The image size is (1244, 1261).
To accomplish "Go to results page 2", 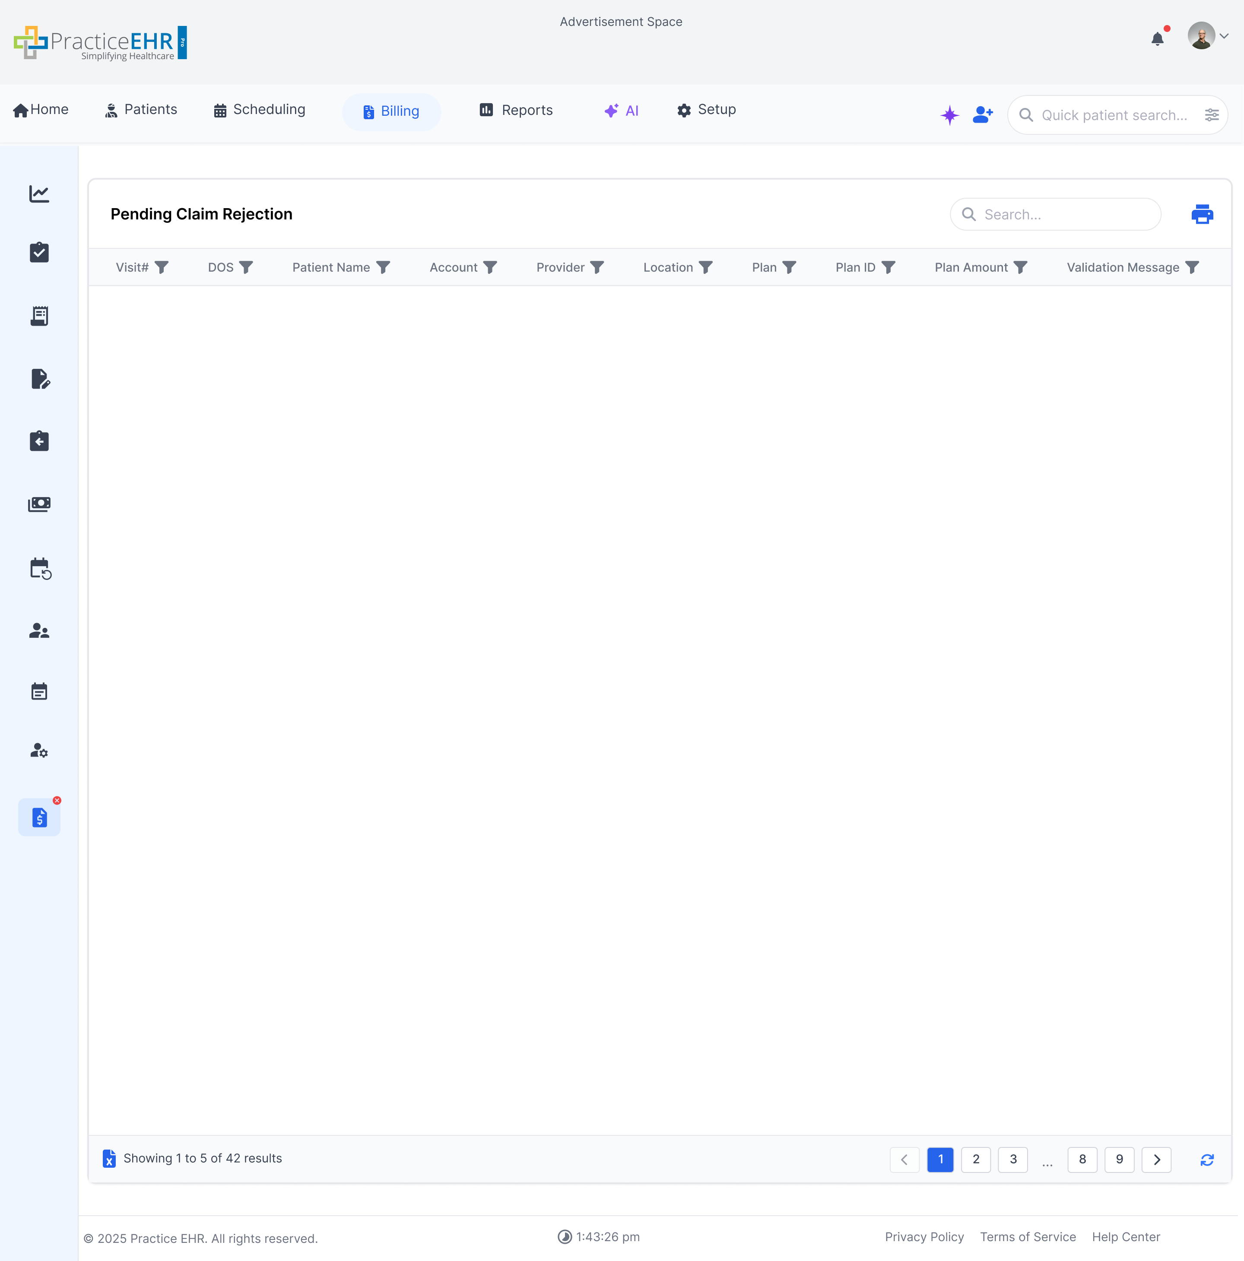I will [x=976, y=1159].
